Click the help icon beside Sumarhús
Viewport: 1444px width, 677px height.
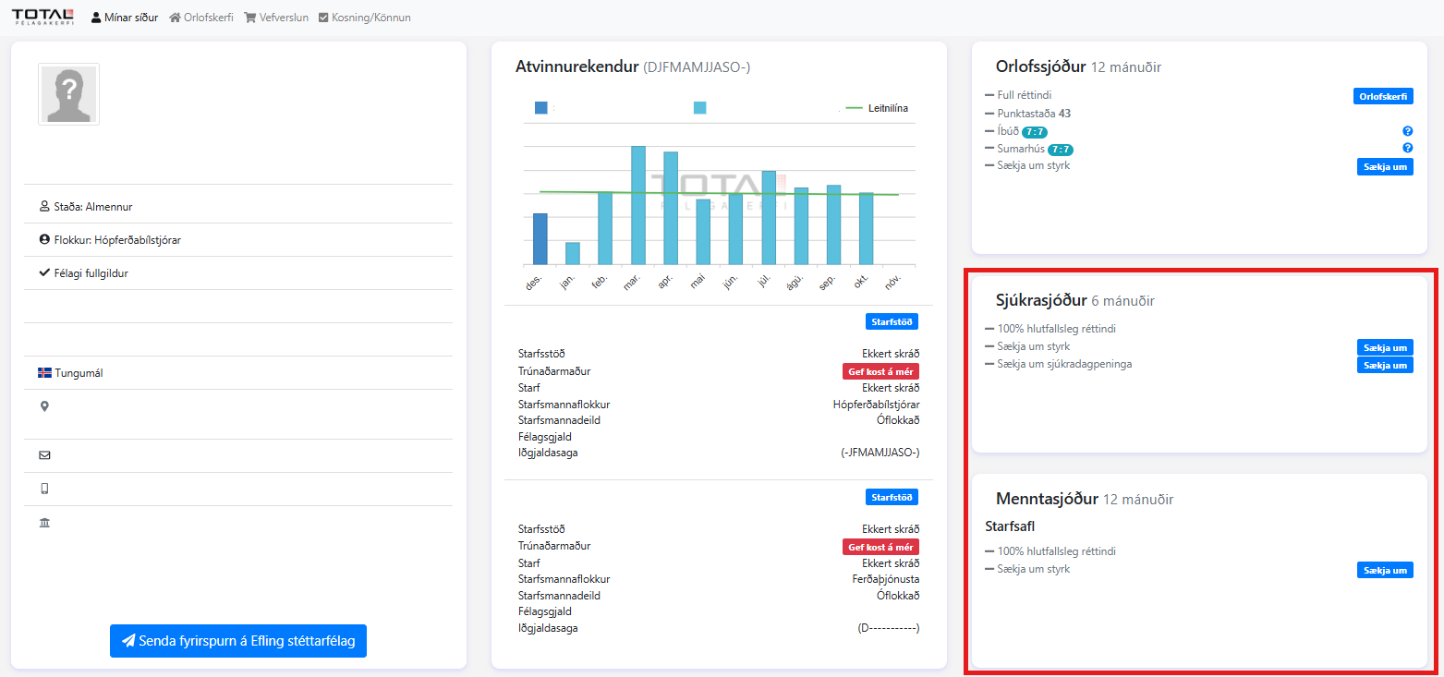coord(1408,148)
